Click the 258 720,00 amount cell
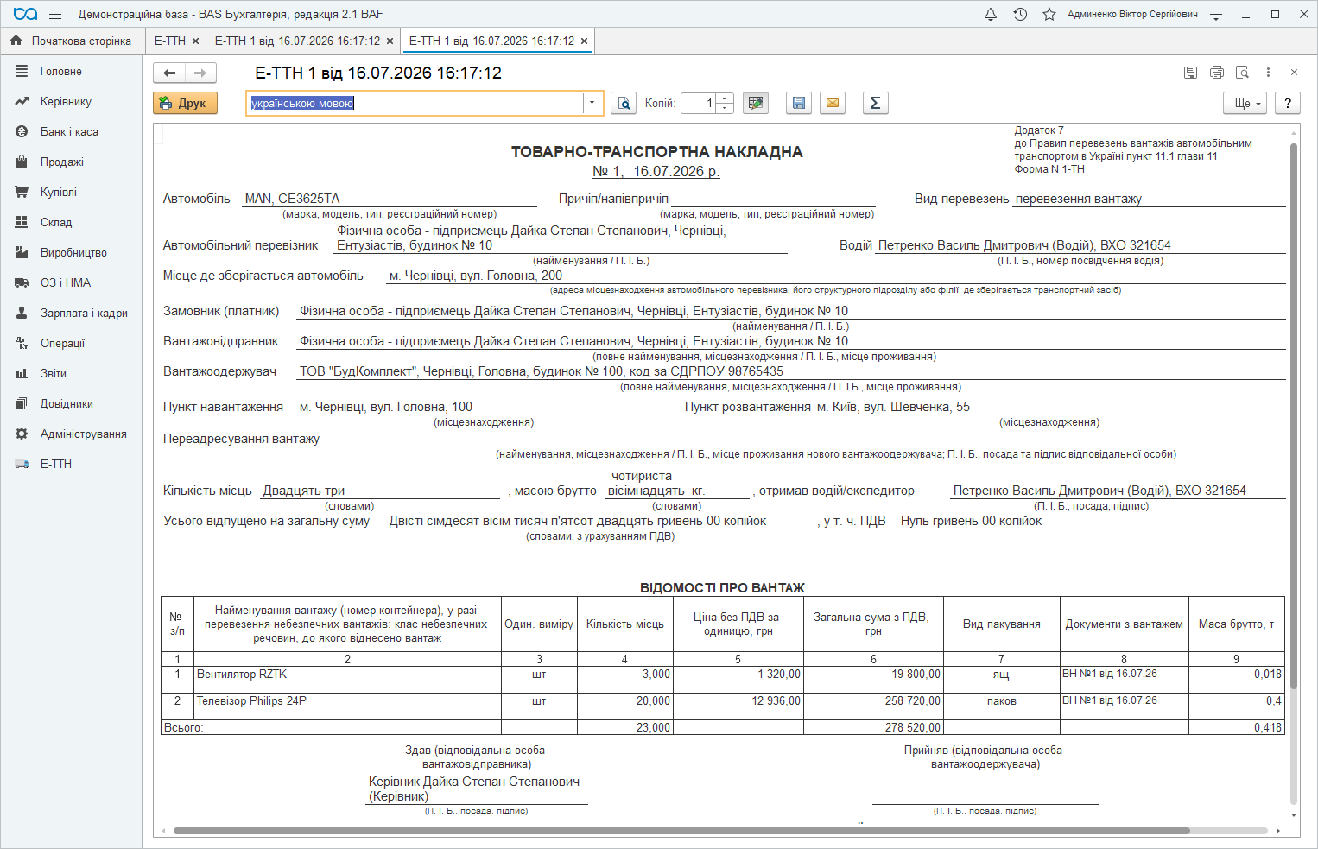 point(873,706)
